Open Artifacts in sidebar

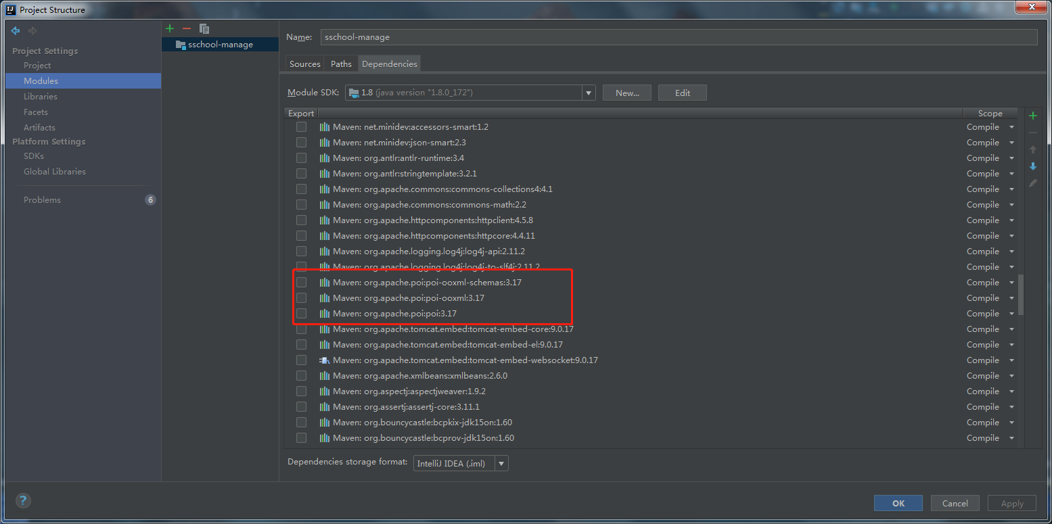pyautogui.click(x=39, y=128)
